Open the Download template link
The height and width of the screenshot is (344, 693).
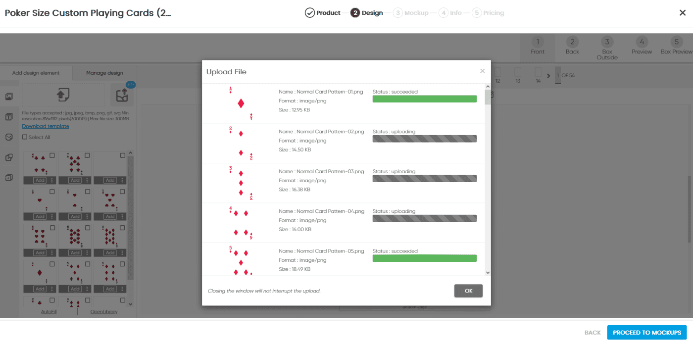[x=46, y=126]
